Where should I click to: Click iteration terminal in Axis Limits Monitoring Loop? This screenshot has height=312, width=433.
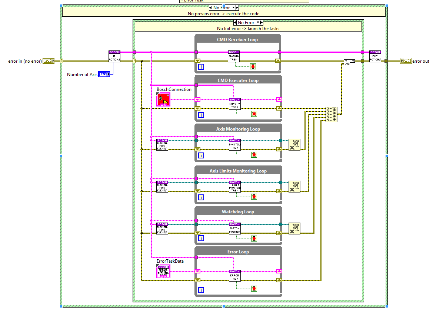click(201, 197)
